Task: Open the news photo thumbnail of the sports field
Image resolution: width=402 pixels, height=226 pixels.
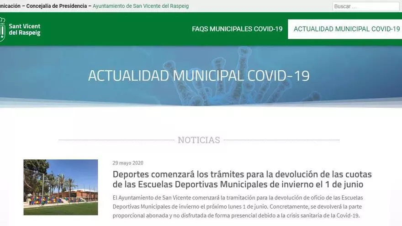Action: click(x=60, y=187)
